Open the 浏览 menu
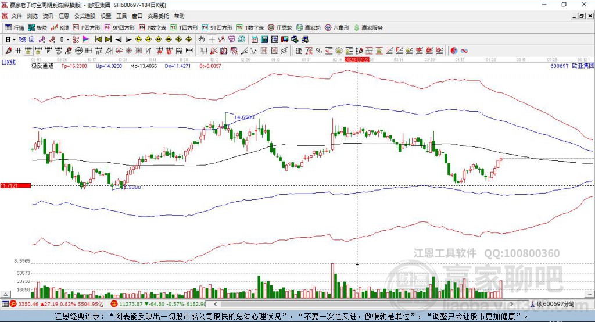Viewport: 595px width, 322px height. [33, 16]
